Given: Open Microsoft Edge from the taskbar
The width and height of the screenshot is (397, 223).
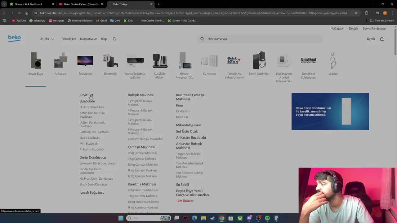Looking at the screenshot, I should tap(194, 218).
